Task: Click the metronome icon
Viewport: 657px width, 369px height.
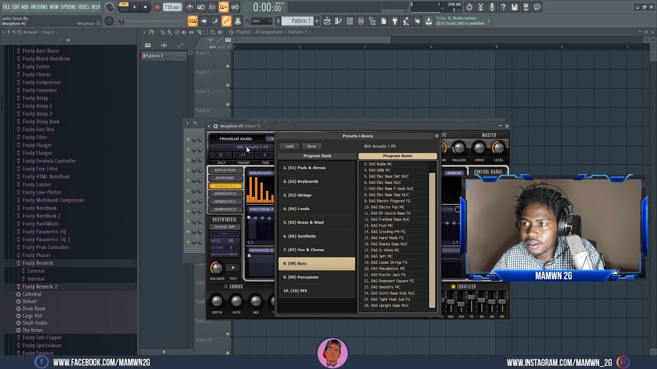Action: 190,7
